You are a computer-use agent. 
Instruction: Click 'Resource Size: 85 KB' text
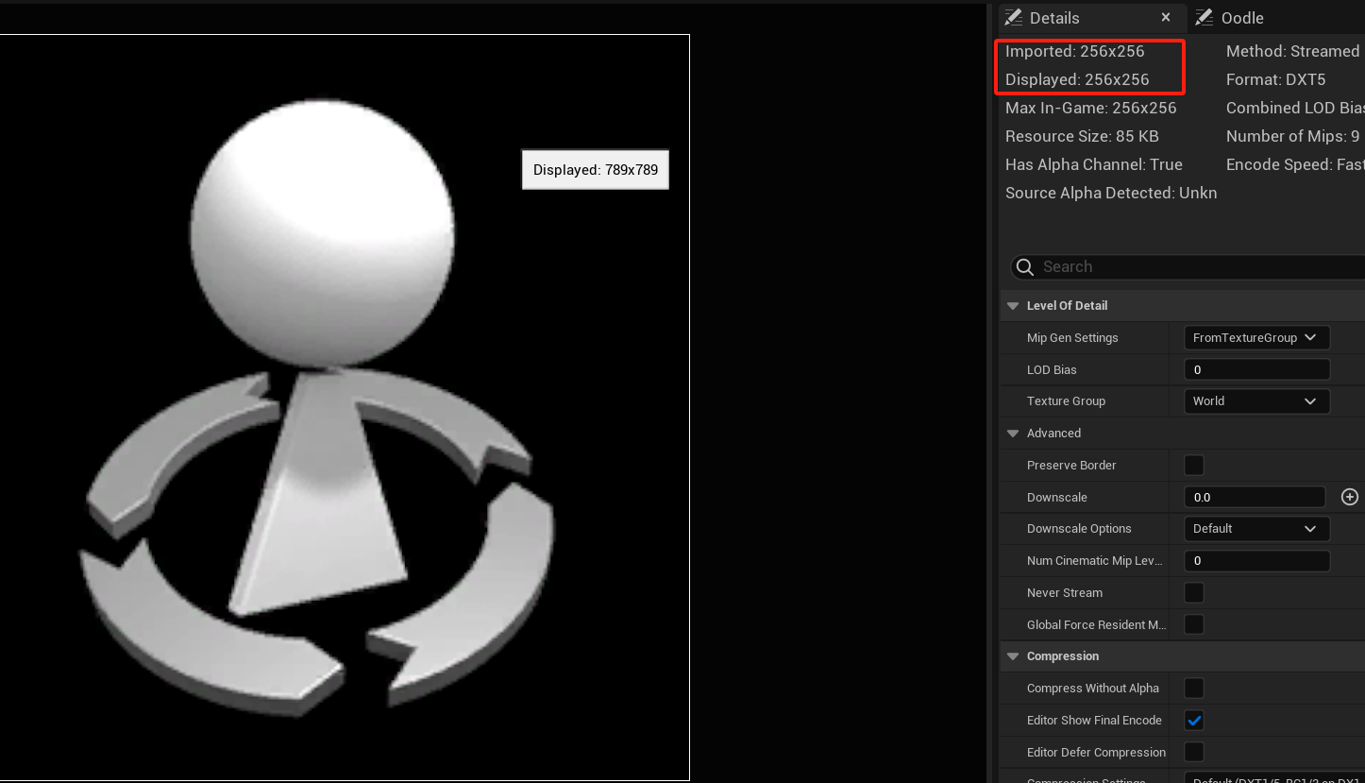(1082, 136)
